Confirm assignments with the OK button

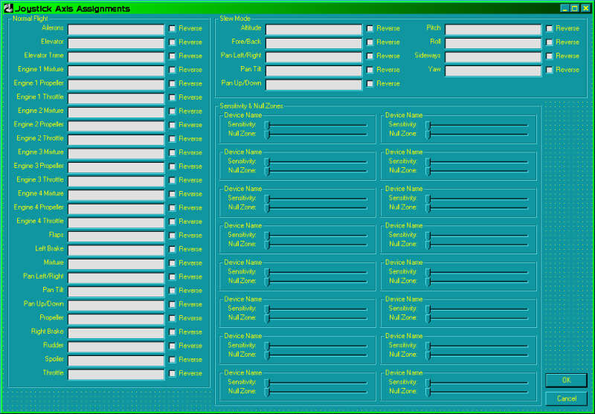[x=566, y=381]
